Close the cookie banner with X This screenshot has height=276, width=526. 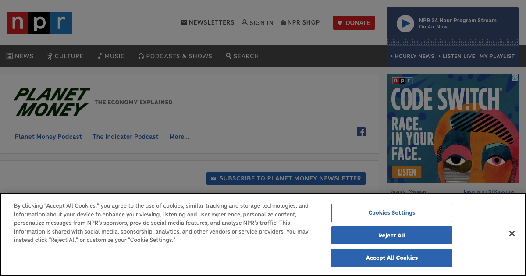click(x=512, y=234)
